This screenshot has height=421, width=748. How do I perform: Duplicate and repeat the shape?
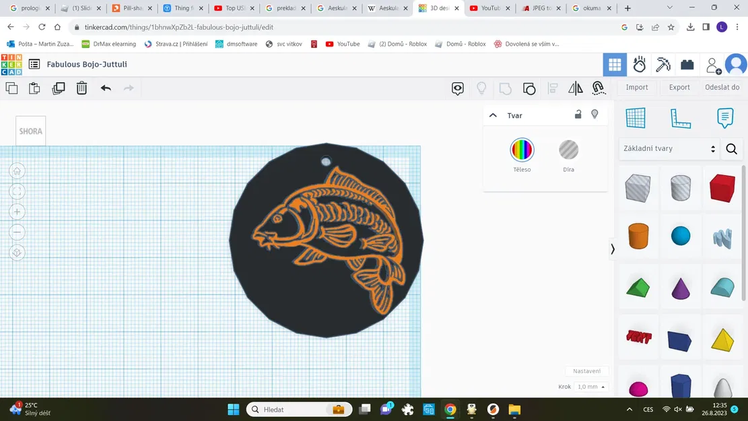pyautogui.click(x=58, y=88)
